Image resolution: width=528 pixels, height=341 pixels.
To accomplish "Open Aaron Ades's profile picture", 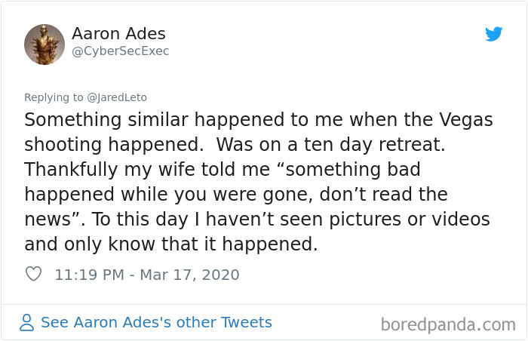I will [45, 45].
